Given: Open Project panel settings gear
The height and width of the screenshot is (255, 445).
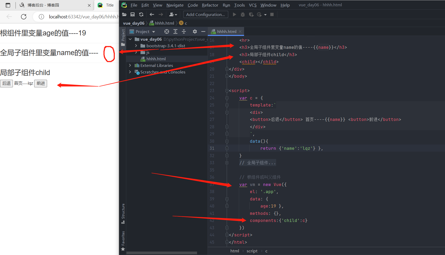Looking at the screenshot, I should (195, 31).
